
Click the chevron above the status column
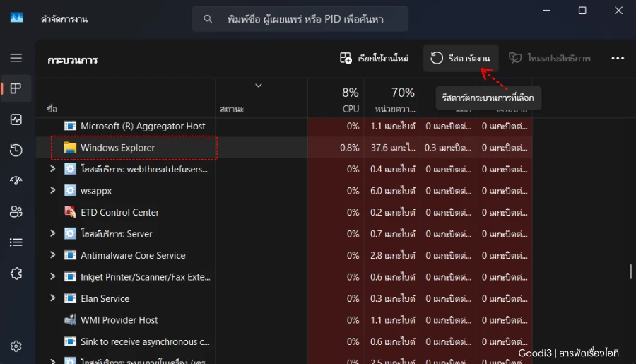click(x=258, y=86)
